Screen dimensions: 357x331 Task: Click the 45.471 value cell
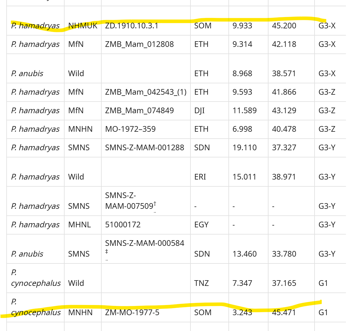284,313
